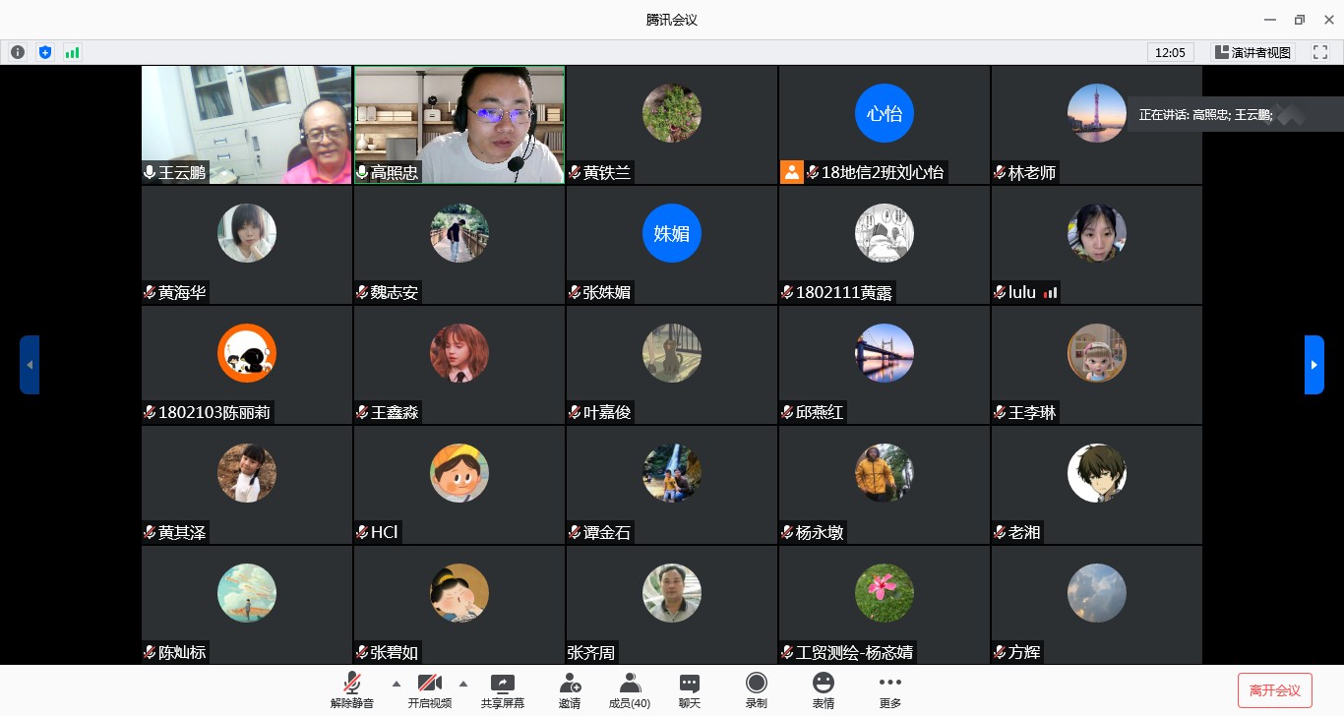Open the 更多 more options menu
Image resolution: width=1344 pixels, height=716 pixels.
890,690
